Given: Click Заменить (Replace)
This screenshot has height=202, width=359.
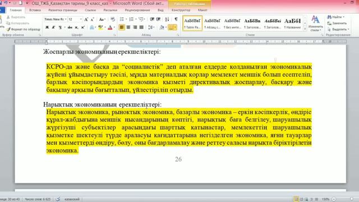Looking at the screenshot, I should (x=337, y=23).
